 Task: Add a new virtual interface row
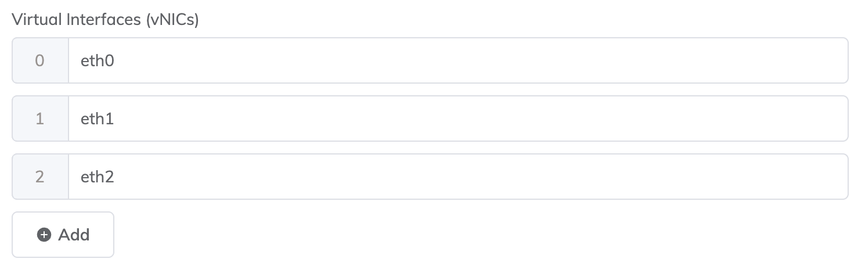[63, 235]
